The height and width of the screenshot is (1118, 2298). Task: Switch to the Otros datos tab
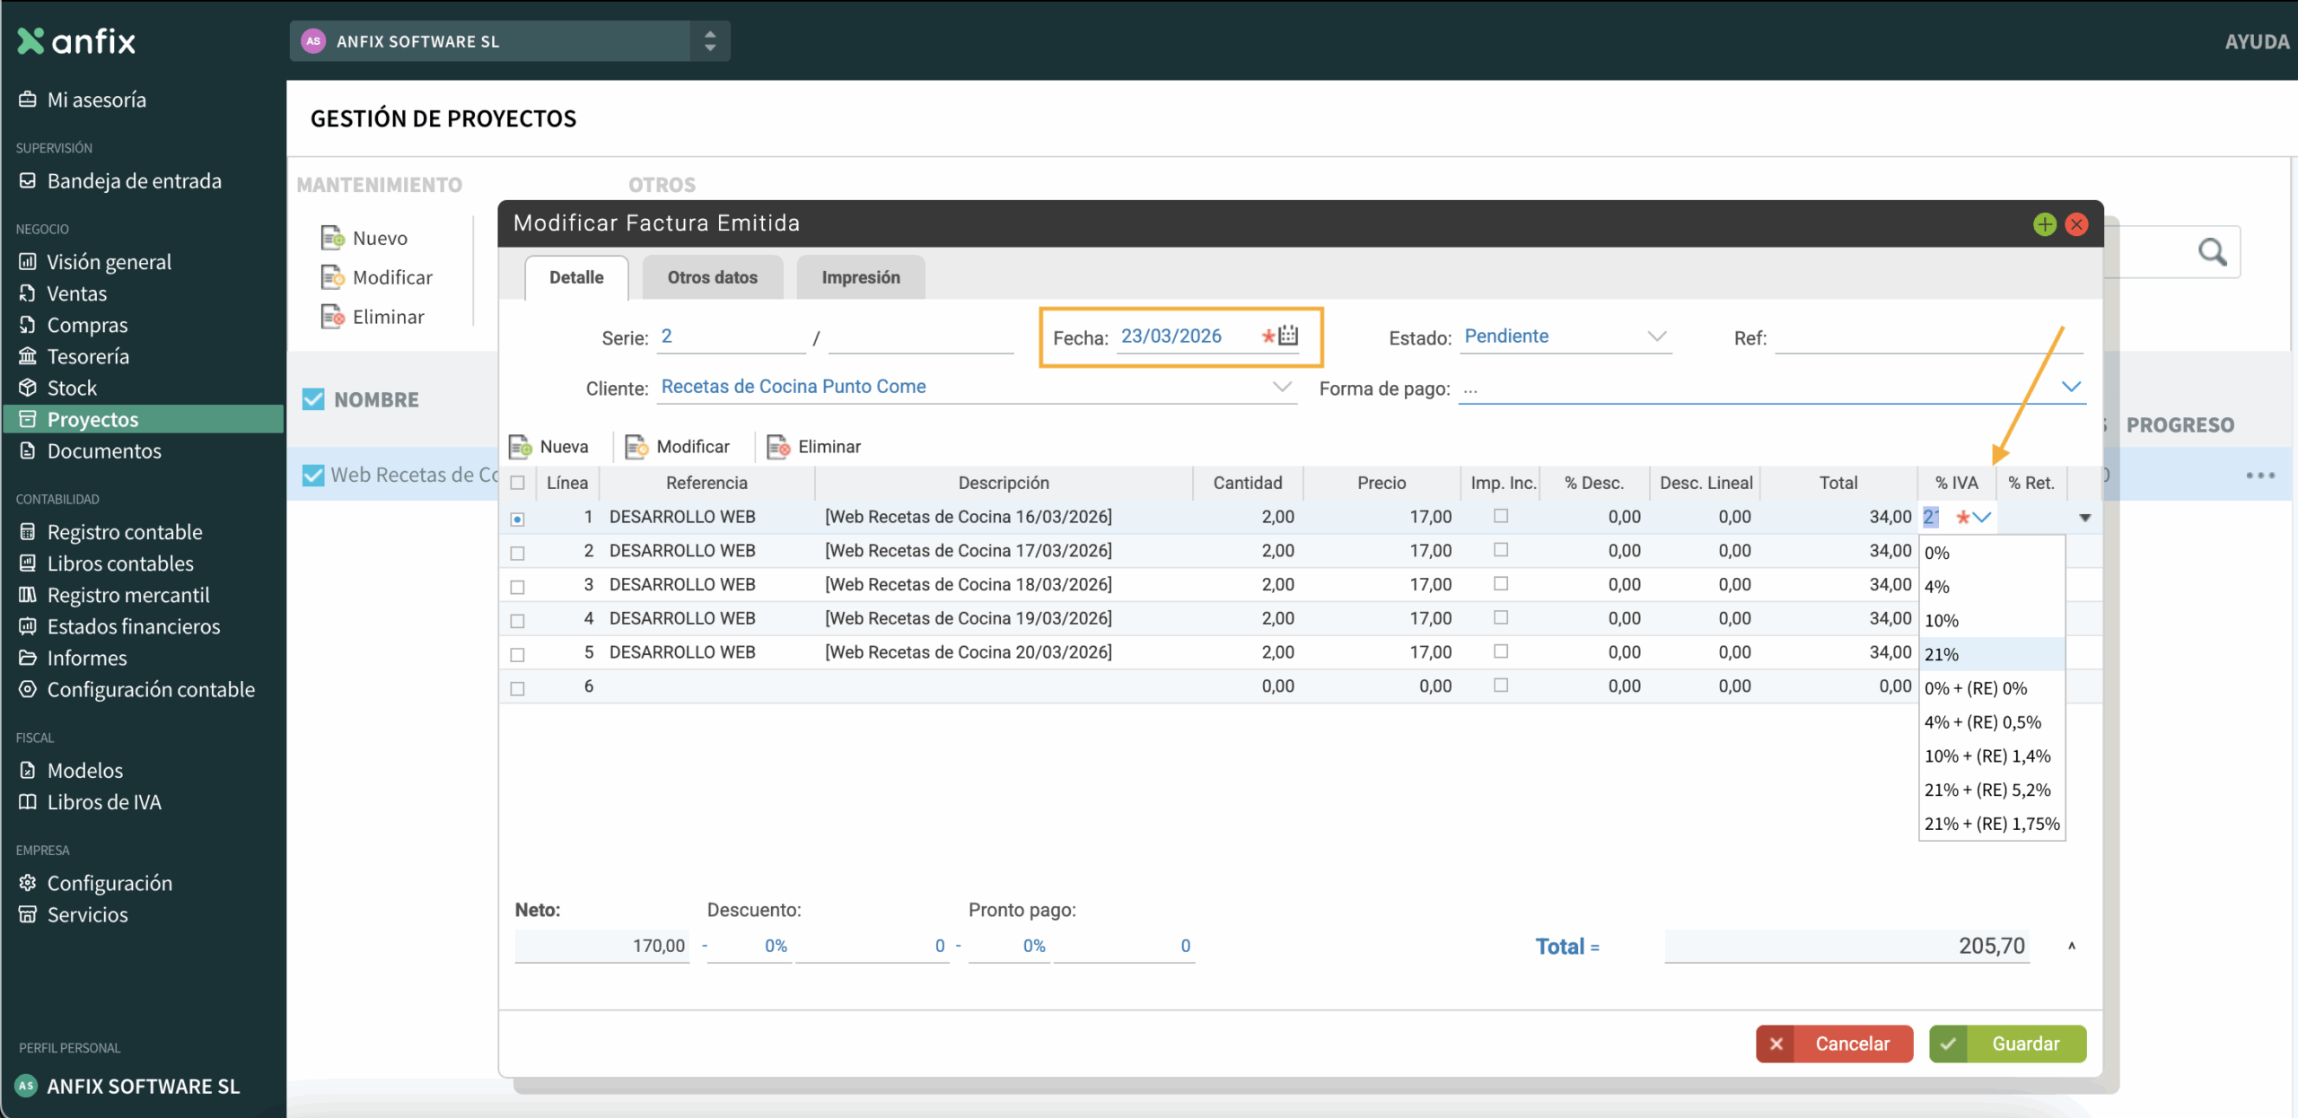(712, 277)
